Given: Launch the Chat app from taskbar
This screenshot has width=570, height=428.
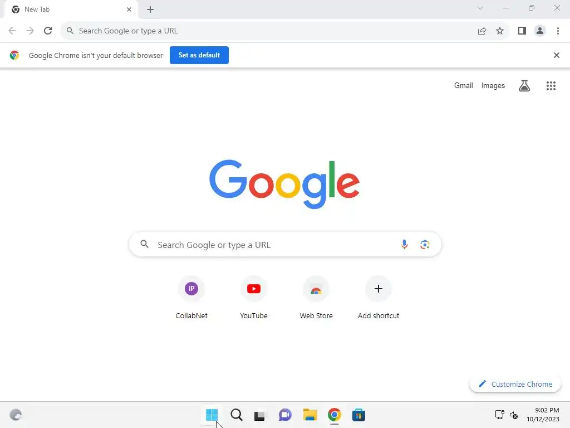Looking at the screenshot, I should (285, 415).
